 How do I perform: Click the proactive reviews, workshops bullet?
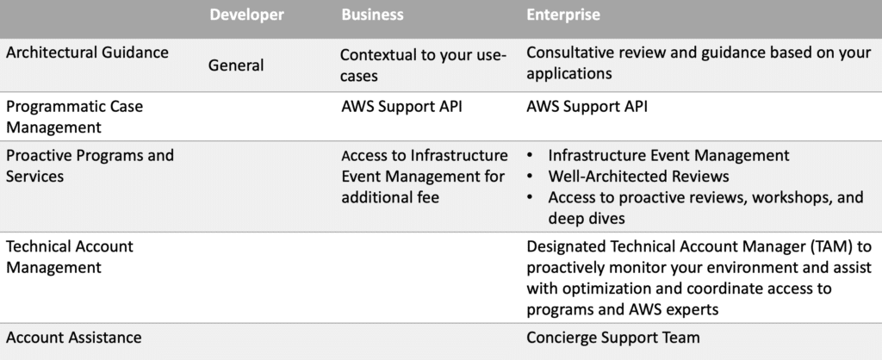point(706,207)
